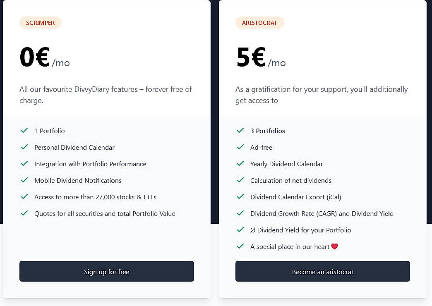
Task: Click the Quotes for all securities feature row
Action: tap(105, 213)
